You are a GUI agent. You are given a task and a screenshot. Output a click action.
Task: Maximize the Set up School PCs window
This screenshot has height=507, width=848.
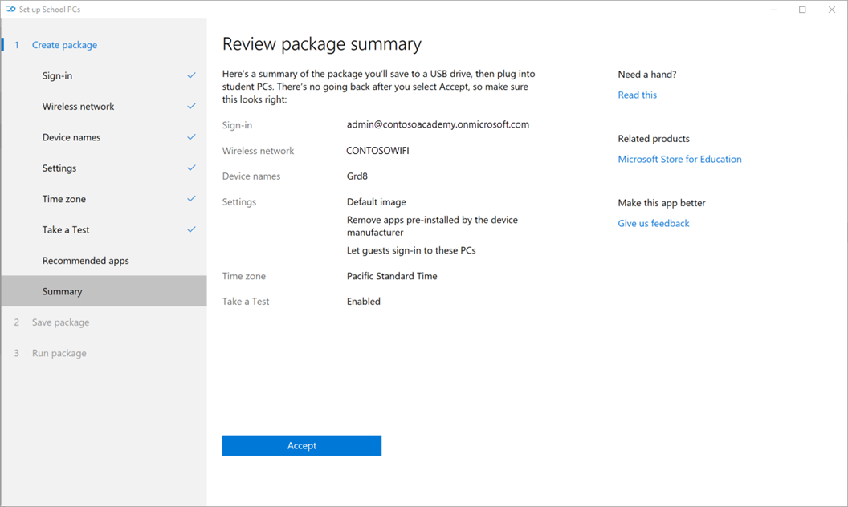coord(802,10)
